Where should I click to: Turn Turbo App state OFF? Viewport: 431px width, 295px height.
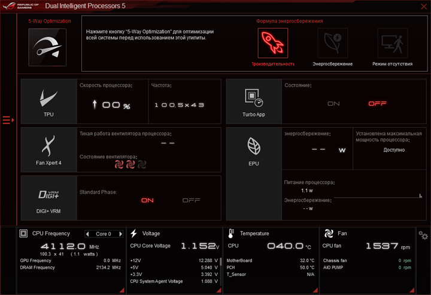[377, 104]
